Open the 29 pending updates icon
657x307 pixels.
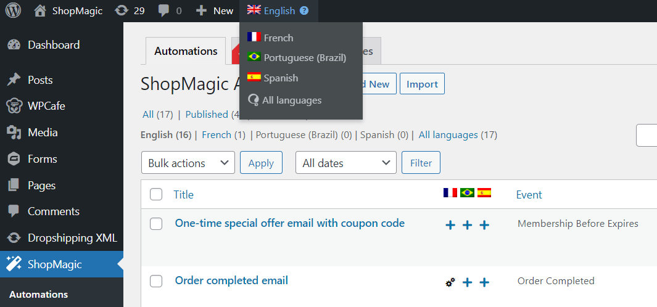tap(122, 11)
